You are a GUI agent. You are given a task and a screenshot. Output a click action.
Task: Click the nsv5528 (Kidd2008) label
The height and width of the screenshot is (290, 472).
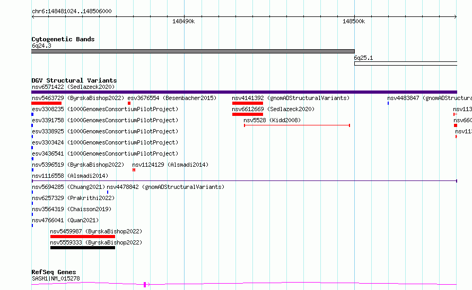(x=272, y=120)
